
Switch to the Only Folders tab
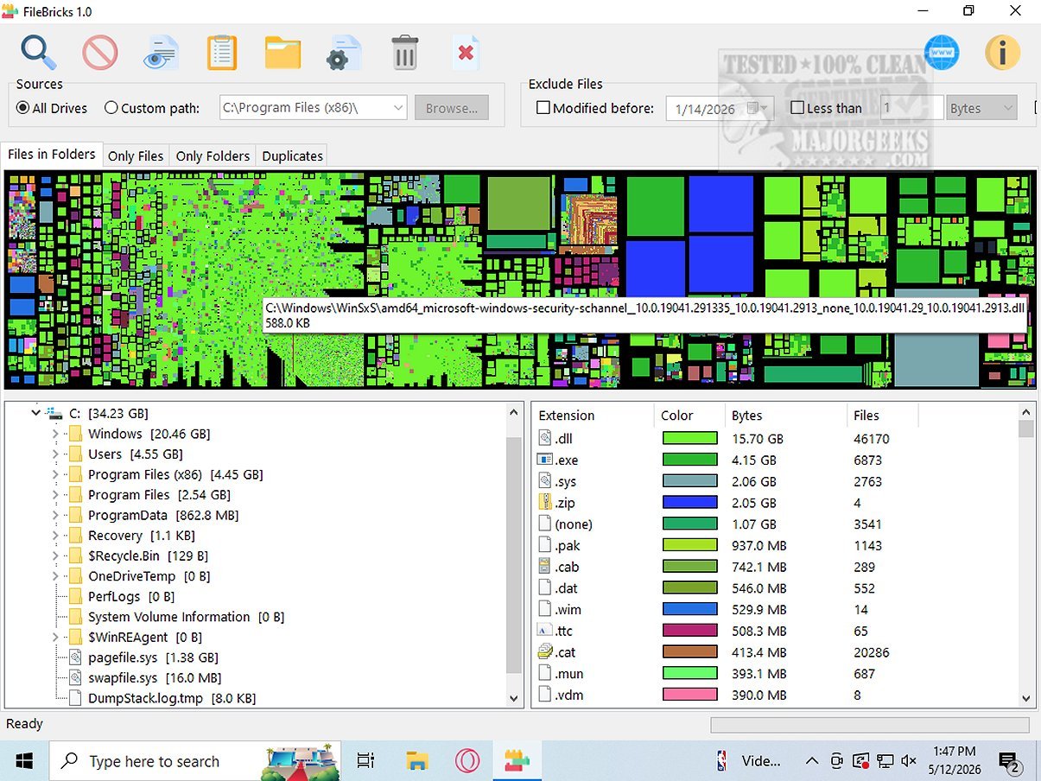[x=213, y=156]
